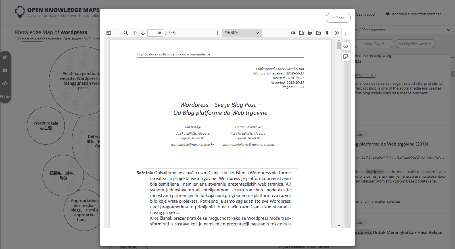The width and height of the screenshot is (455, 249).
Task: Toggle the eye highlight visibility button
Action: click(x=346, y=46)
